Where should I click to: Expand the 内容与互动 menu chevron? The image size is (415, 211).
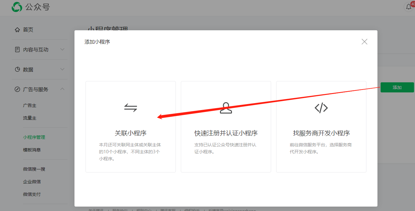pos(62,50)
